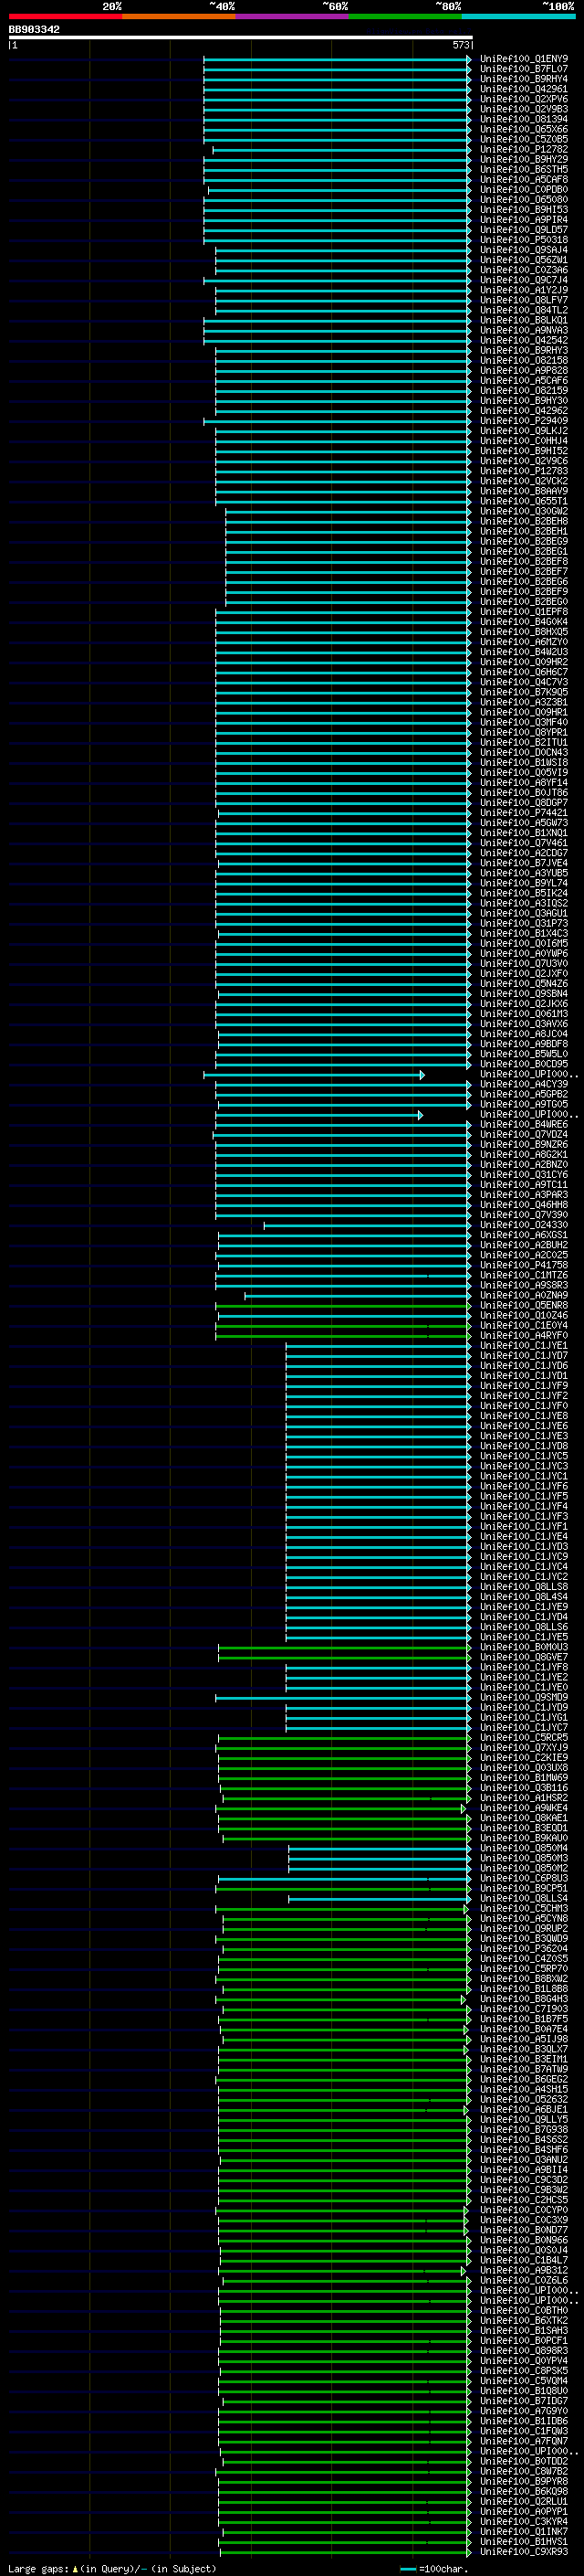Select hit UniRef100_Q061M3
The image size is (584, 2576).
[524, 1014]
